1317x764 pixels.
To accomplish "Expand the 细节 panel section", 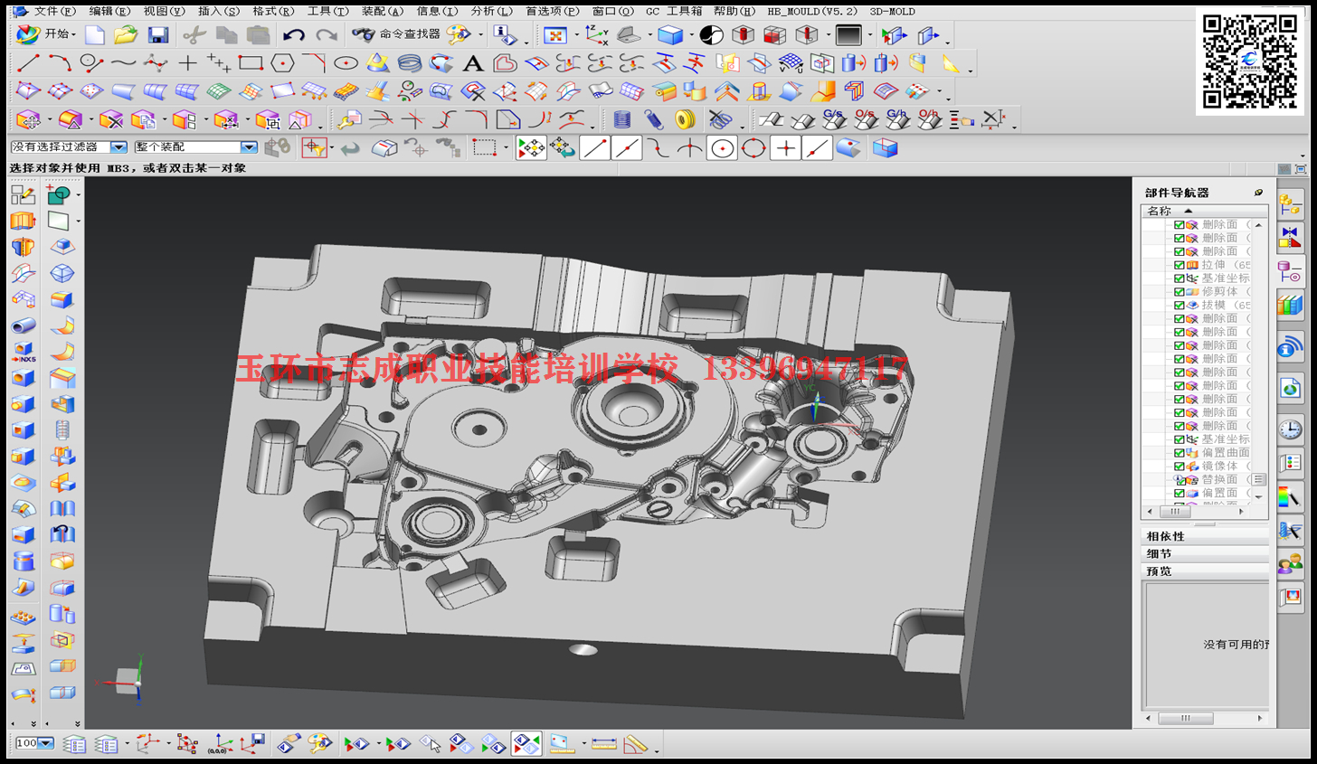I will click(1206, 553).
